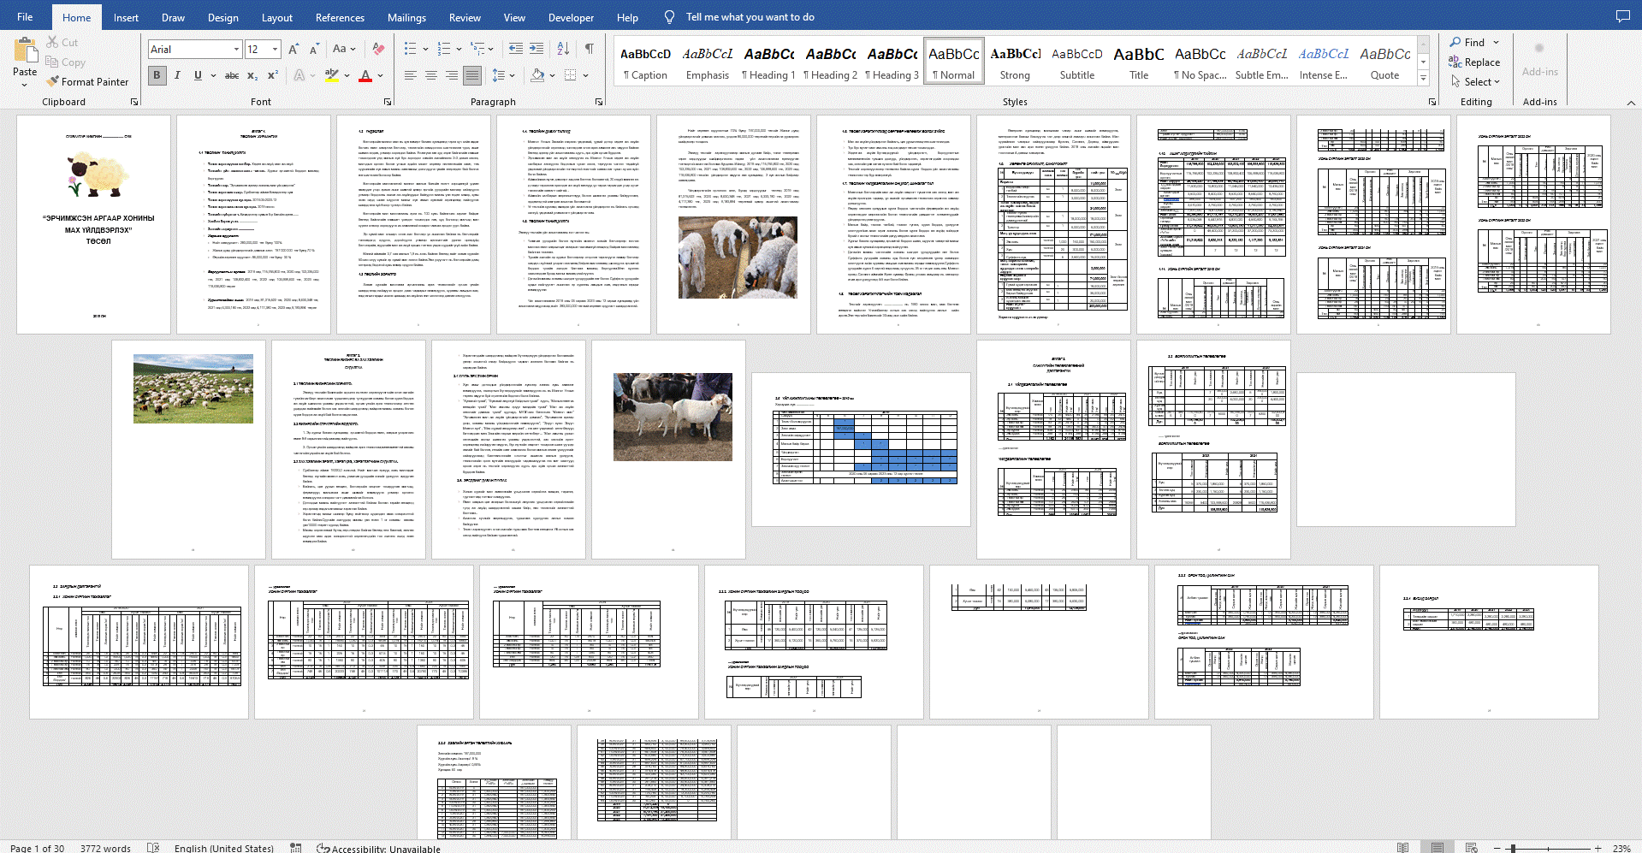Click the page with green pasture flock photo
The width and height of the screenshot is (1642, 853).
[x=189, y=449]
